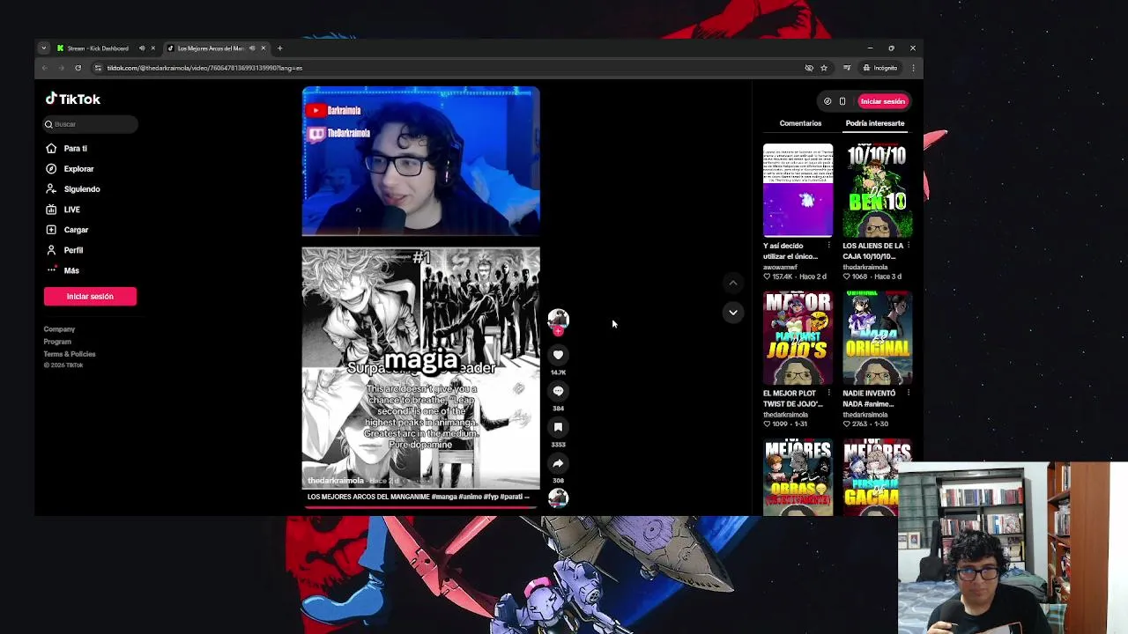Image resolution: width=1128 pixels, height=634 pixels.
Task: Reload the page
Action: (78, 68)
